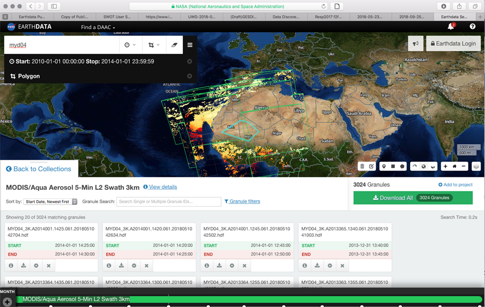Switch to north polar projection

pyautogui.click(x=415, y=166)
